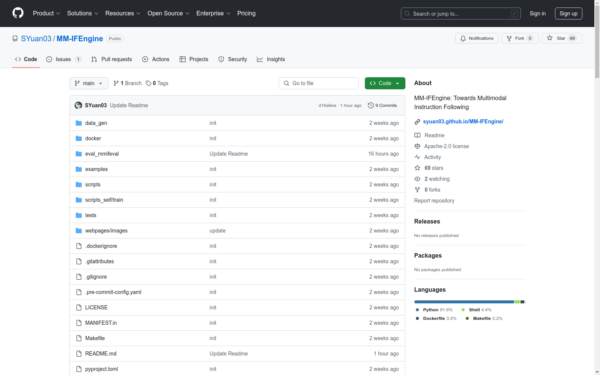Click the scripts folder icon
Screen dimensions: 600x375
point(79,184)
